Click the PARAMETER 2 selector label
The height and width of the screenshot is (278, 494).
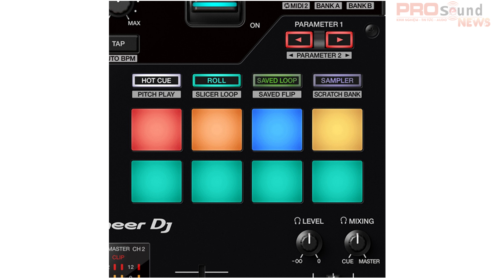[x=319, y=55]
